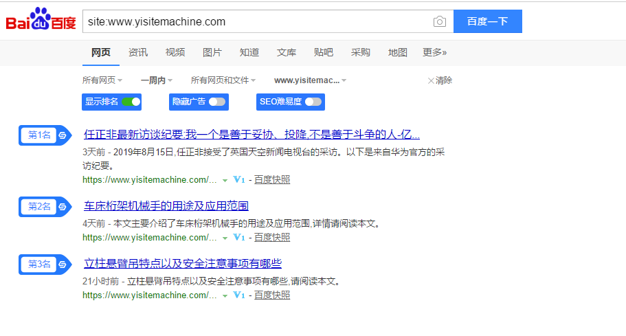Open the 文库 tab
This screenshot has height=336, width=626.
[x=287, y=52]
